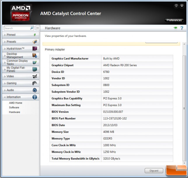Expand the Presets section
The width and height of the screenshot is (188, 178).
pos(21,42)
